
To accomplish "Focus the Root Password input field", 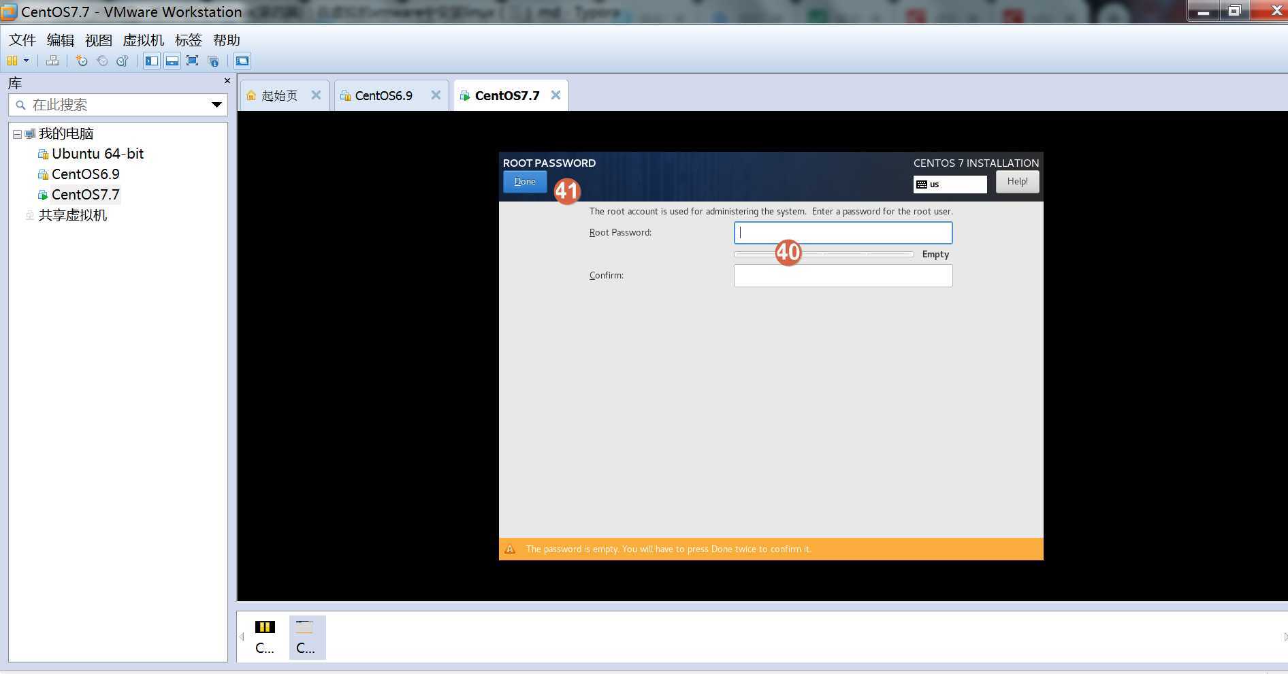I will (843, 233).
